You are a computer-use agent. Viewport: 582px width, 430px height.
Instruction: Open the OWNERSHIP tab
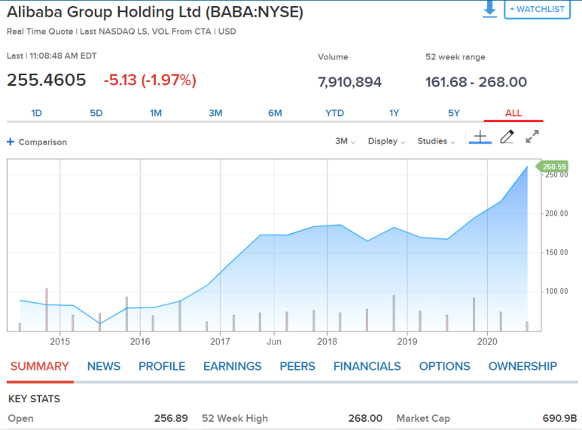(x=523, y=366)
